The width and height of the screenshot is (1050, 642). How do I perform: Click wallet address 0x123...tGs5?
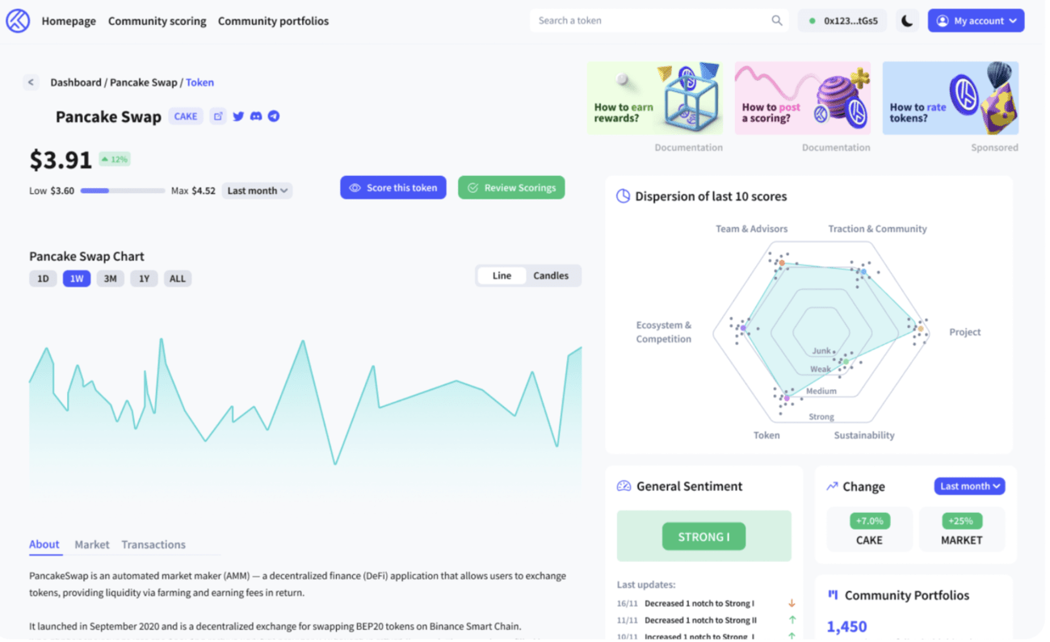(842, 21)
